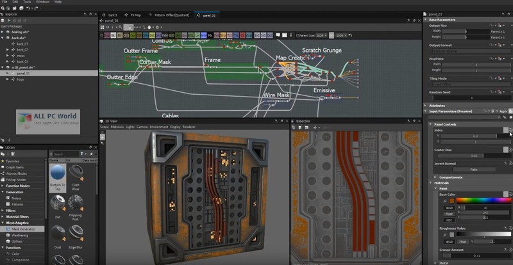This screenshot has width=513, height=265.
Task: Select bark_01 graph in Explorer
Action: (x=22, y=44)
